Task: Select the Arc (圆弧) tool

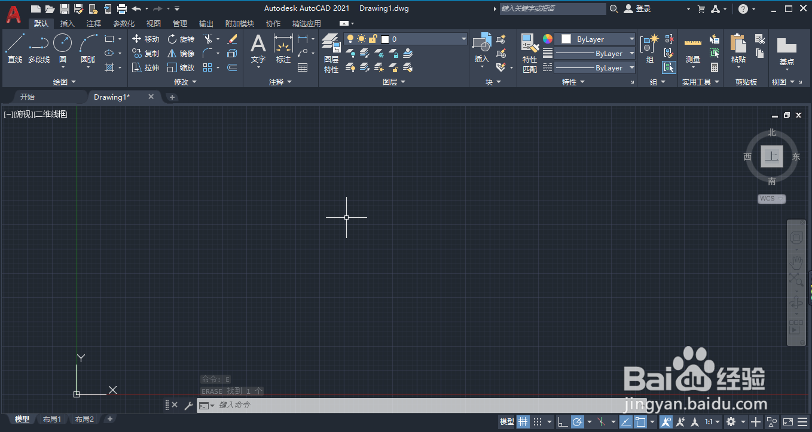Action: pos(88,49)
